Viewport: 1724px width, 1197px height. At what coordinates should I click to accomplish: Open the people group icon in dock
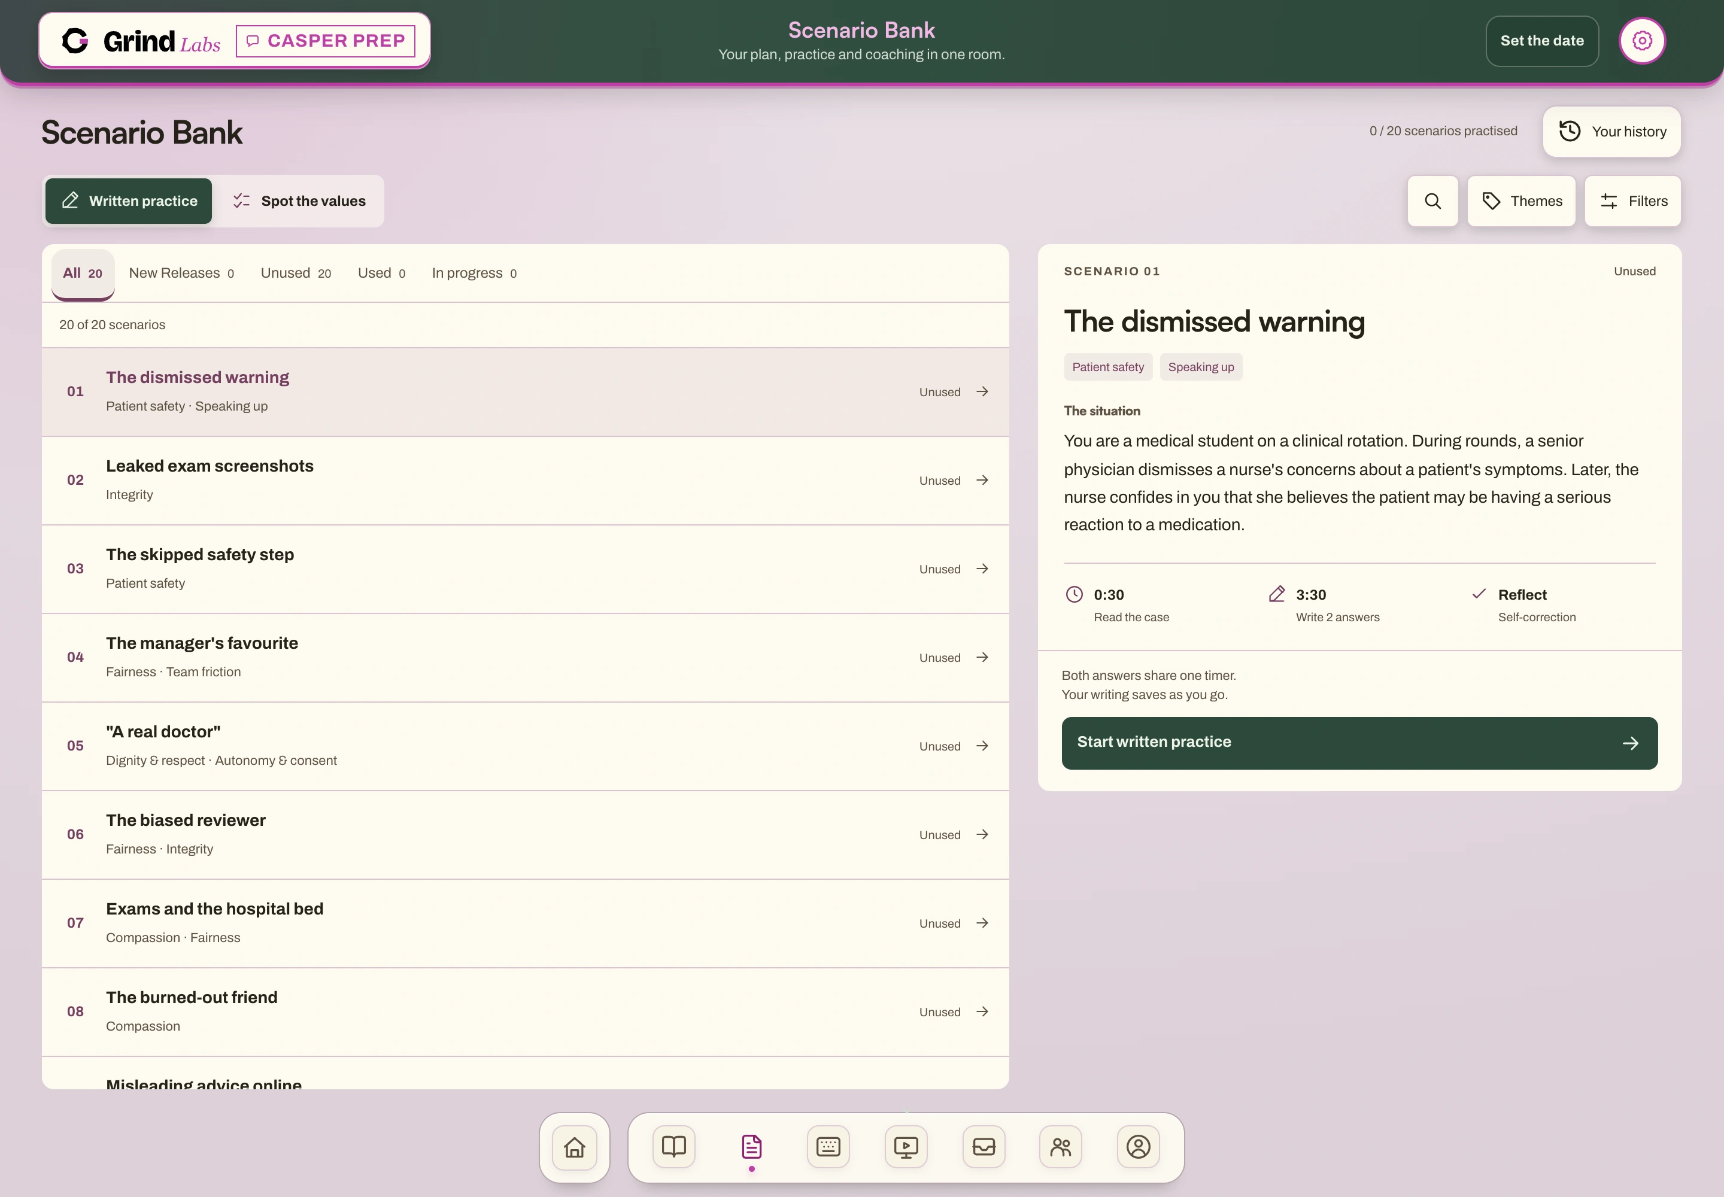click(1061, 1147)
